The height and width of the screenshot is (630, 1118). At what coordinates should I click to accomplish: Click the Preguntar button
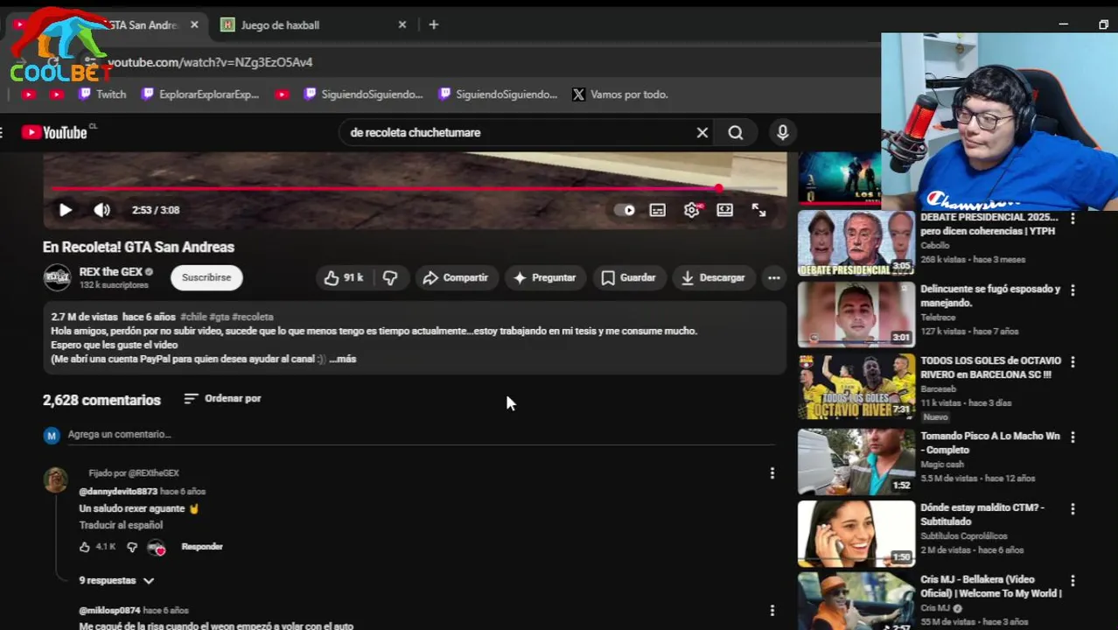(545, 277)
